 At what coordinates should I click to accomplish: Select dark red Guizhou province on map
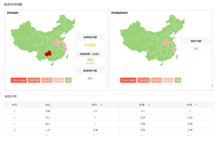48,53
